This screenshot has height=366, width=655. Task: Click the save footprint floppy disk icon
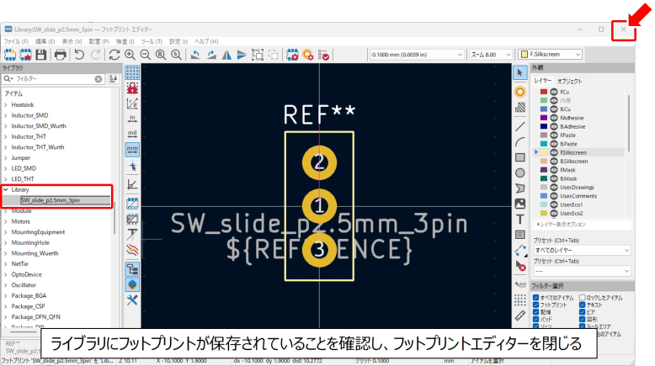click(x=40, y=55)
